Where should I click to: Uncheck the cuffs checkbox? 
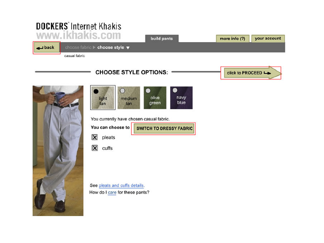coord(95,148)
